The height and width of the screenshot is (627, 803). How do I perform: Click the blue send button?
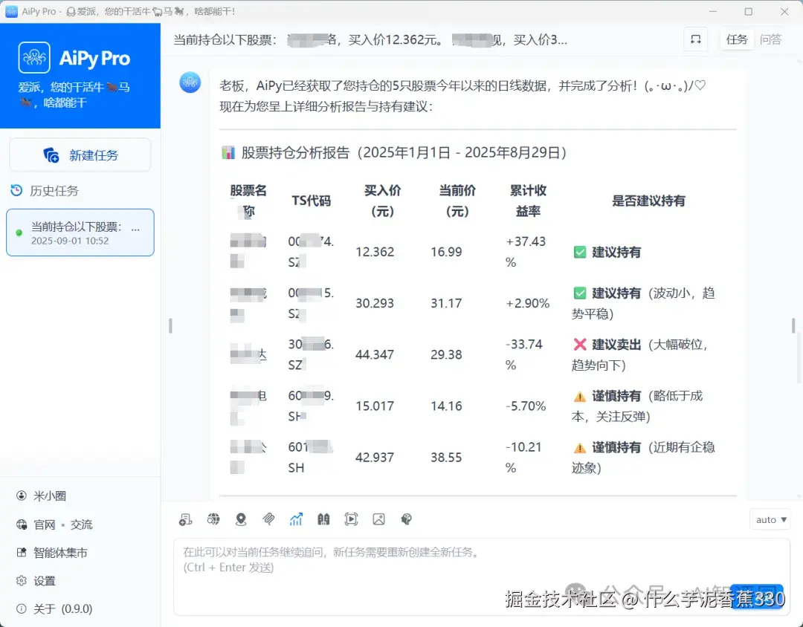coord(757,596)
